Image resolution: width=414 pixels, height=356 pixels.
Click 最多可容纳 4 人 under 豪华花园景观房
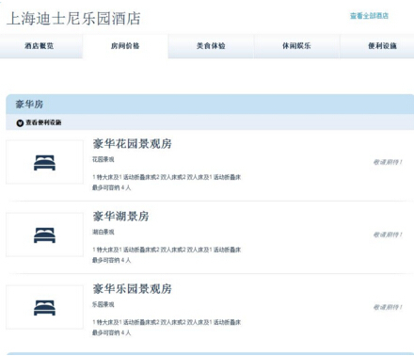coord(111,187)
